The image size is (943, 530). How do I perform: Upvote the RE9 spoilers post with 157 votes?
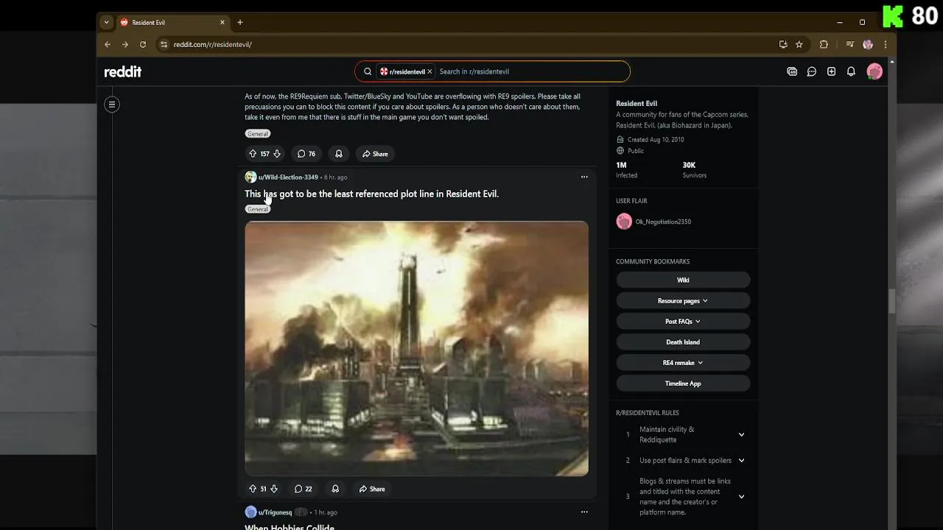[x=253, y=154]
